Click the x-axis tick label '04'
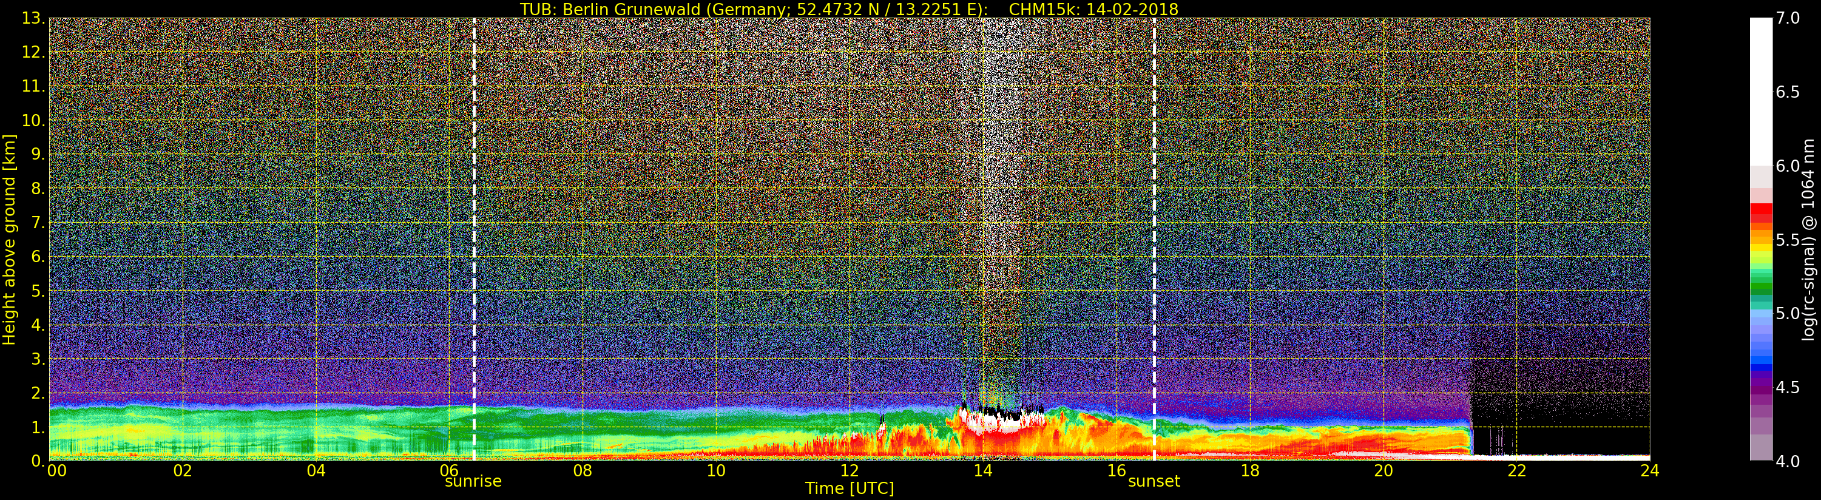The image size is (1821, 500). [x=316, y=471]
